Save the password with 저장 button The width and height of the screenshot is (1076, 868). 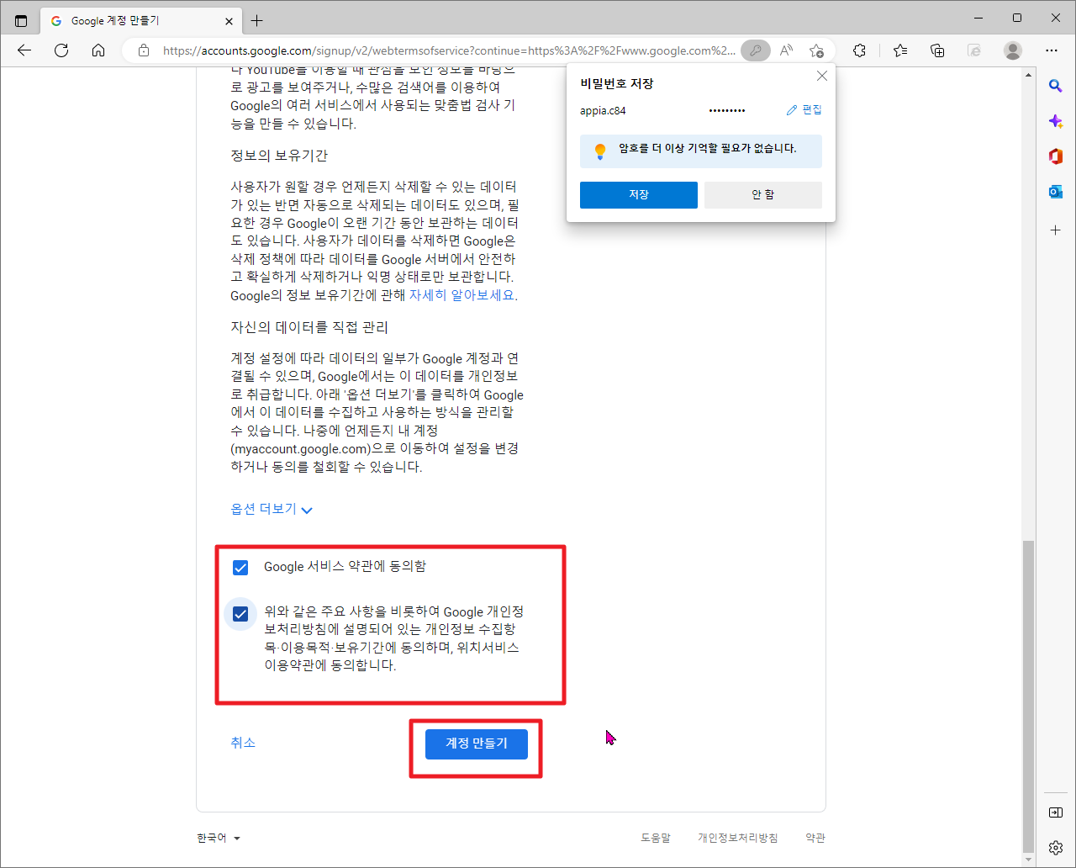click(639, 194)
